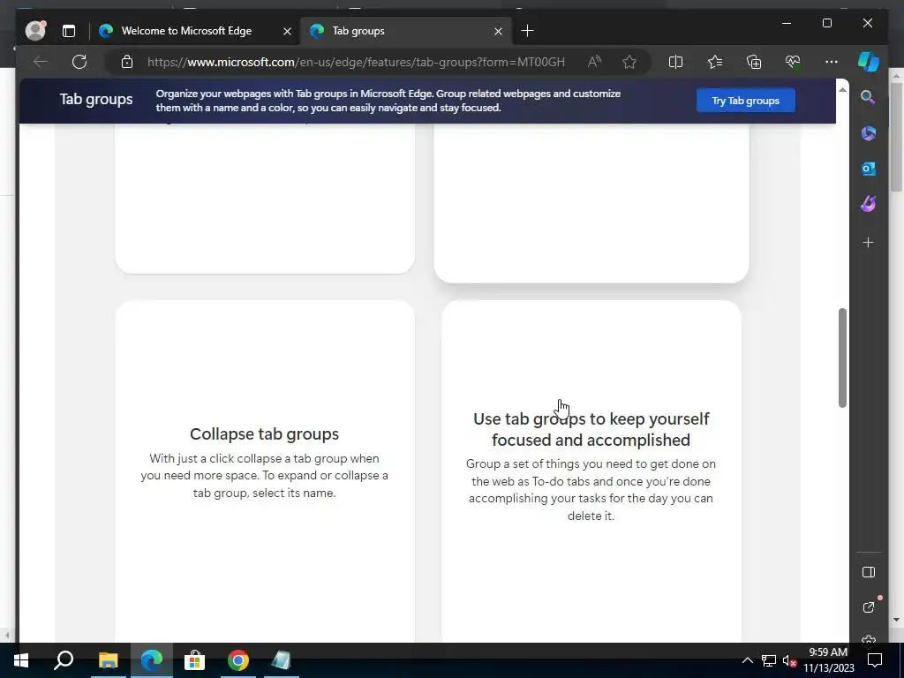Viewport: 904px width, 678px height.
Task: Close the Tab groups tab
Action: (x=498, y=31)
